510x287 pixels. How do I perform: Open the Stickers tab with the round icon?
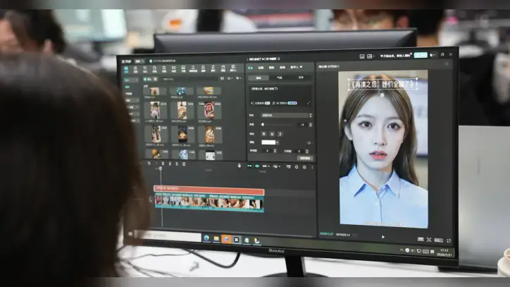click(x=154, y=69)
